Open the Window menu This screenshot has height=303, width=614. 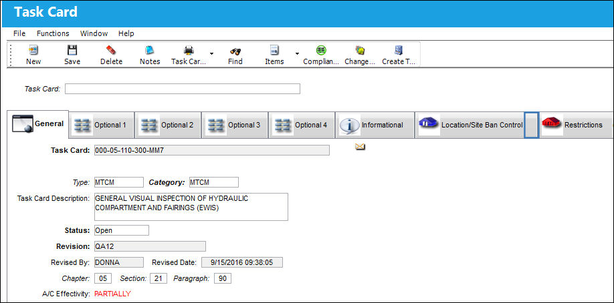(x=94, y=33)
